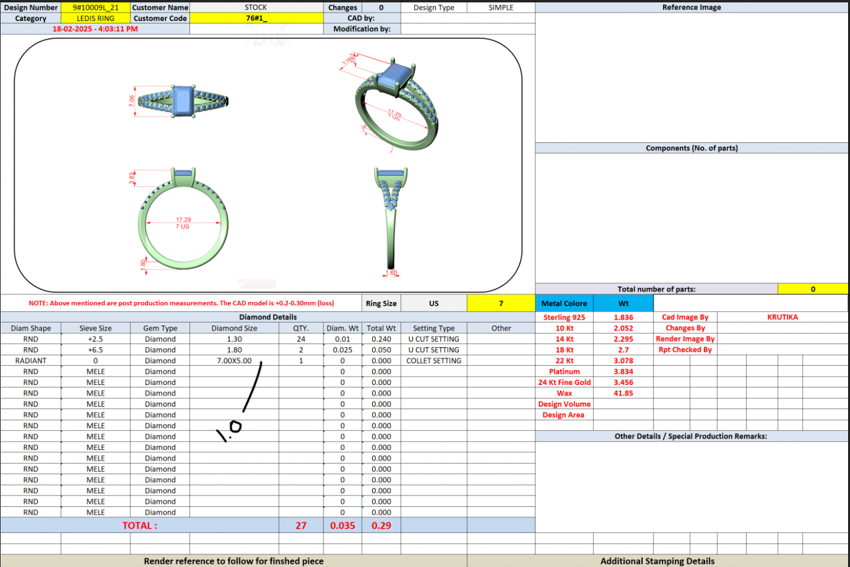This screenshot has height=567, width=850.
Task: Select the 24 Kt Fine Gold label
Action: [564, 383]
